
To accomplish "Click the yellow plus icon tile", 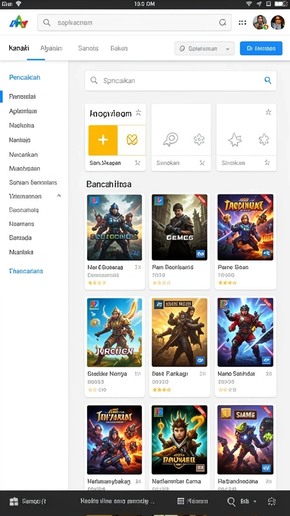I will tap(103, 140).
